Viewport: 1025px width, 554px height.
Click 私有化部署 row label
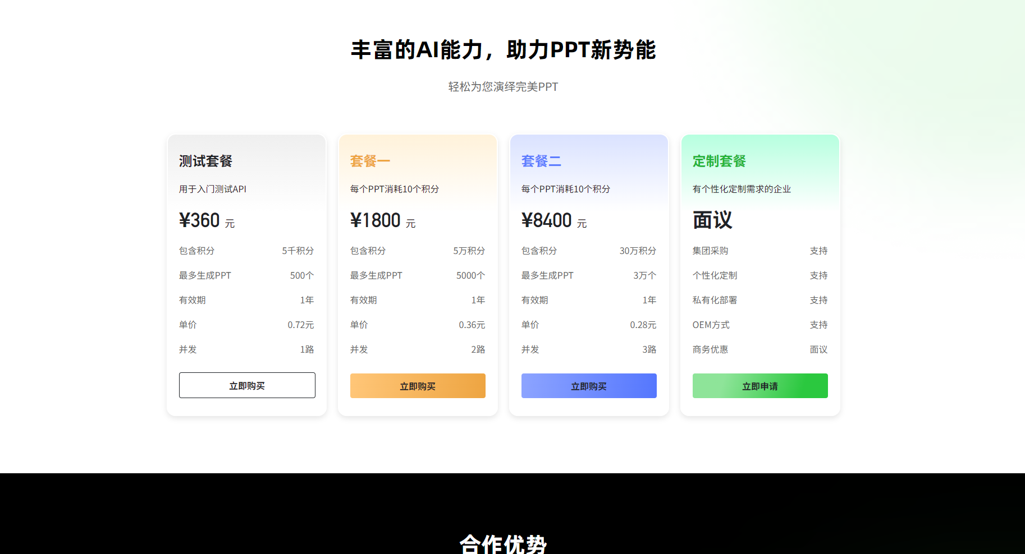(x=715, y=300)
